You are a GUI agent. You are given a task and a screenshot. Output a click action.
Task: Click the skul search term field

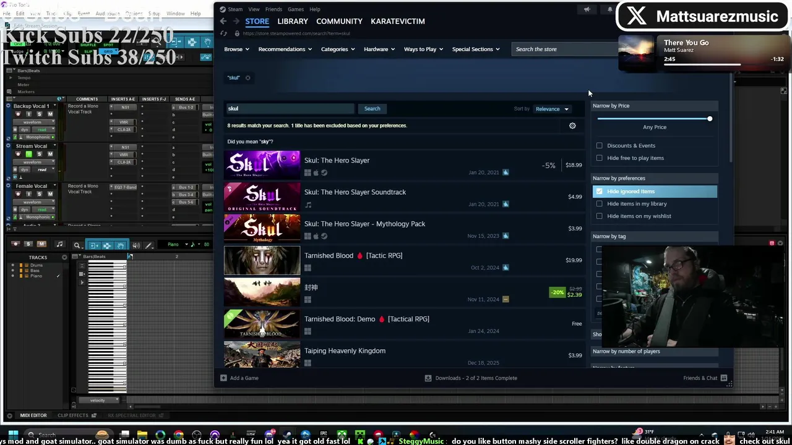(x=290, y=109)
